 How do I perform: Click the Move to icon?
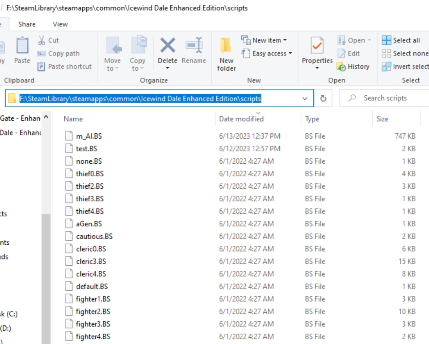114,46
